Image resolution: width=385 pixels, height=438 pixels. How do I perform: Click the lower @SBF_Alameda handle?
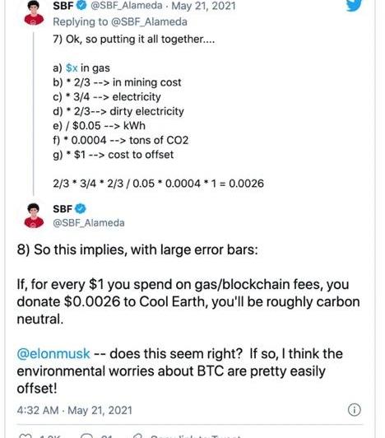pos(89,223)
